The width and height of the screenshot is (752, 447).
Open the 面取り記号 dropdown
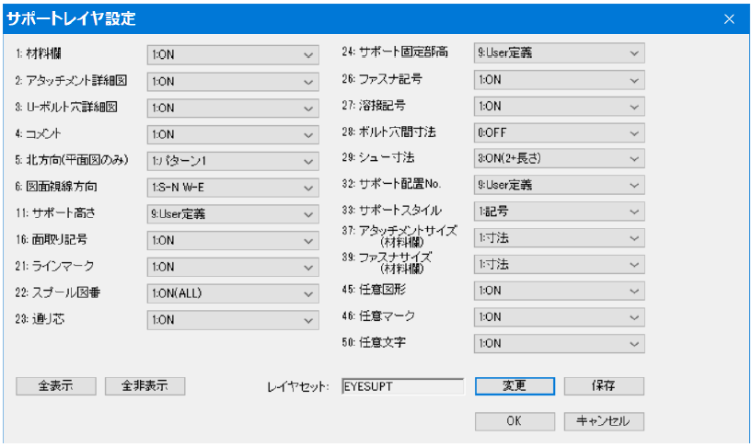point(233,240)
